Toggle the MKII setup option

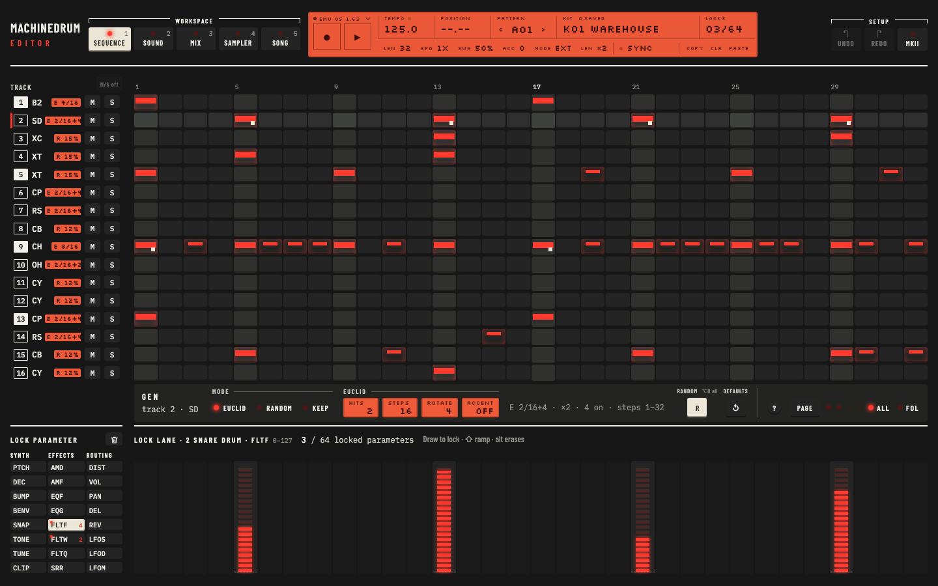[912, 39]
